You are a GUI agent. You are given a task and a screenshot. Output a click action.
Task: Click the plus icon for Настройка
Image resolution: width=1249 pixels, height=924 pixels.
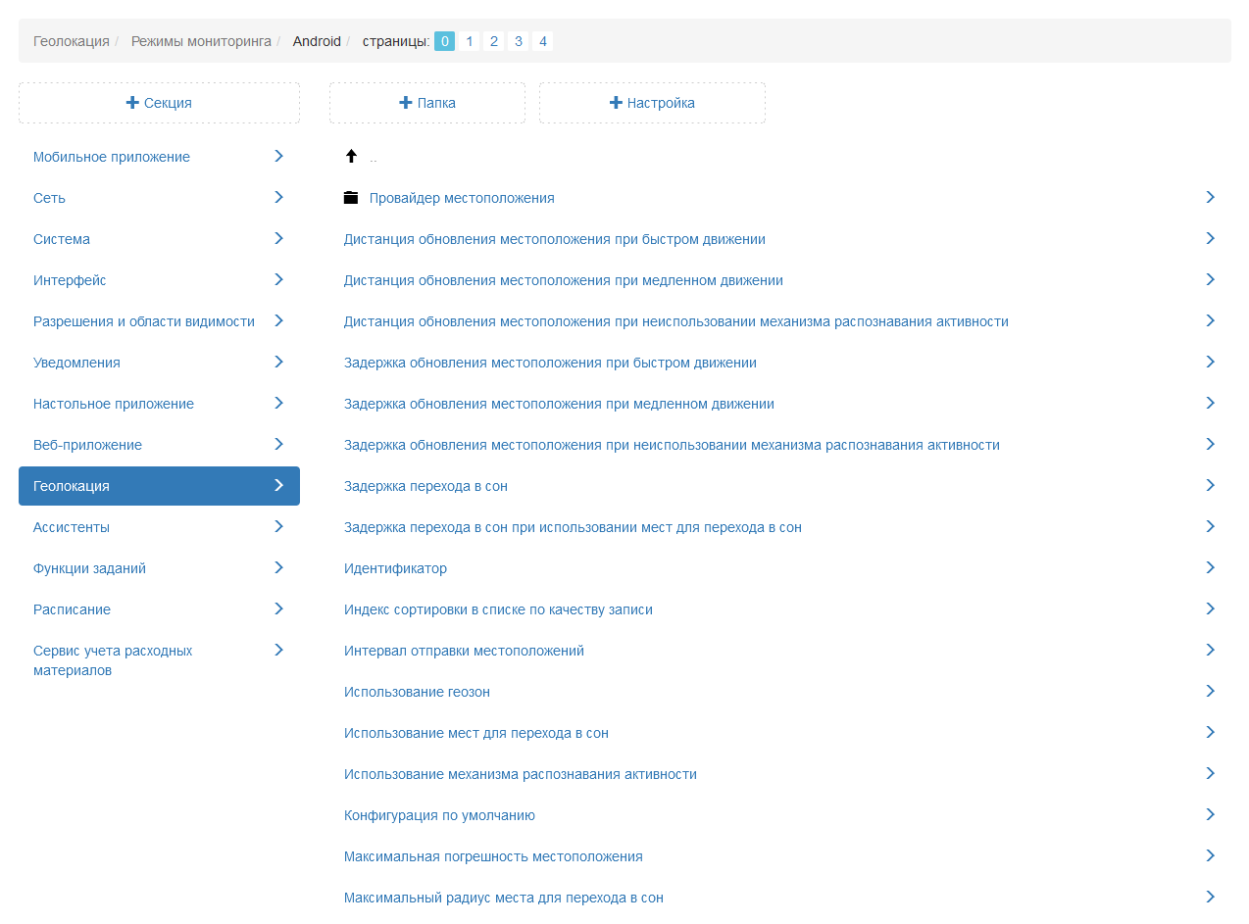[x=616, y=103]
